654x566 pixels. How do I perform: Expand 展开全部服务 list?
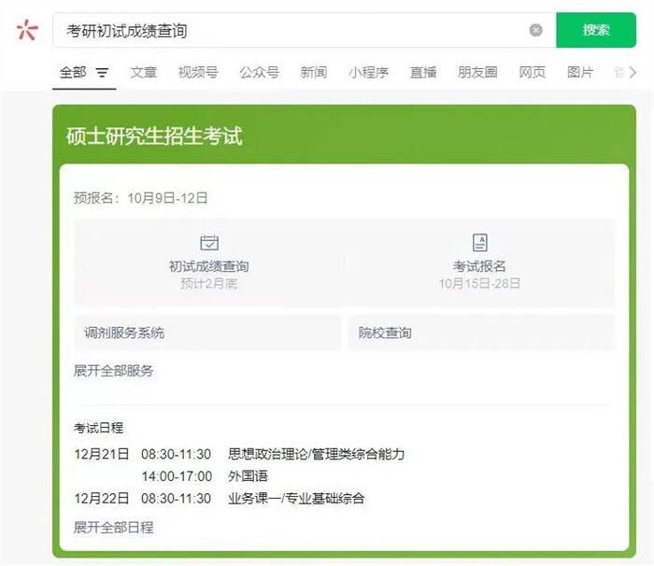(x=113, y=371)
